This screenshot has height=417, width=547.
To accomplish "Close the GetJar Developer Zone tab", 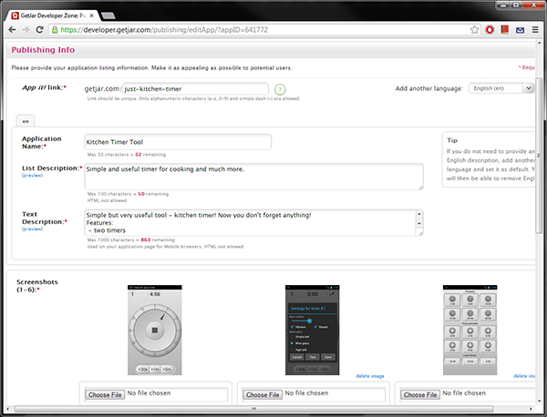I will 92,15.
